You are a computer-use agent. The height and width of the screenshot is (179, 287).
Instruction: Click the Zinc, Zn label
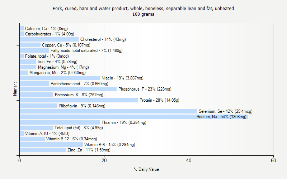[x=89, y=150]
